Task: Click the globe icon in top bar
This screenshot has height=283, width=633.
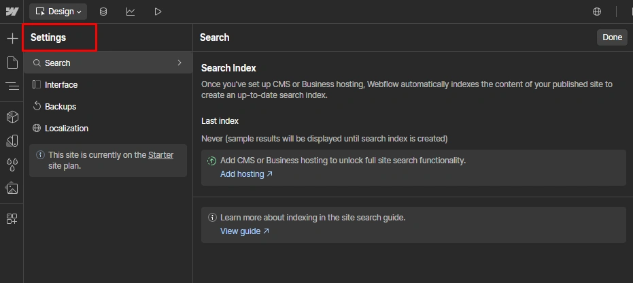Action: (597, 12)
